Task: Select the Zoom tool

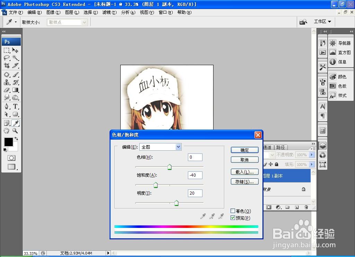Action: (x=15, y=131)
